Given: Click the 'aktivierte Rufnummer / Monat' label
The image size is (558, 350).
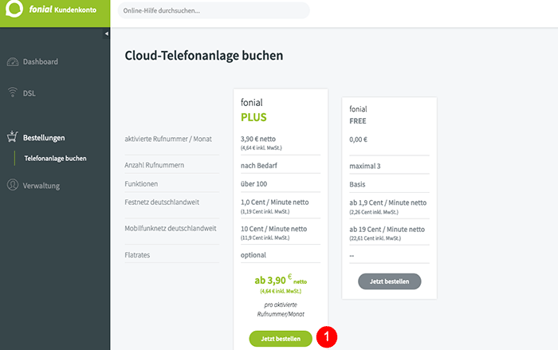Looking at the screenshot, I should pyautogui.click(x=168, y=139).
